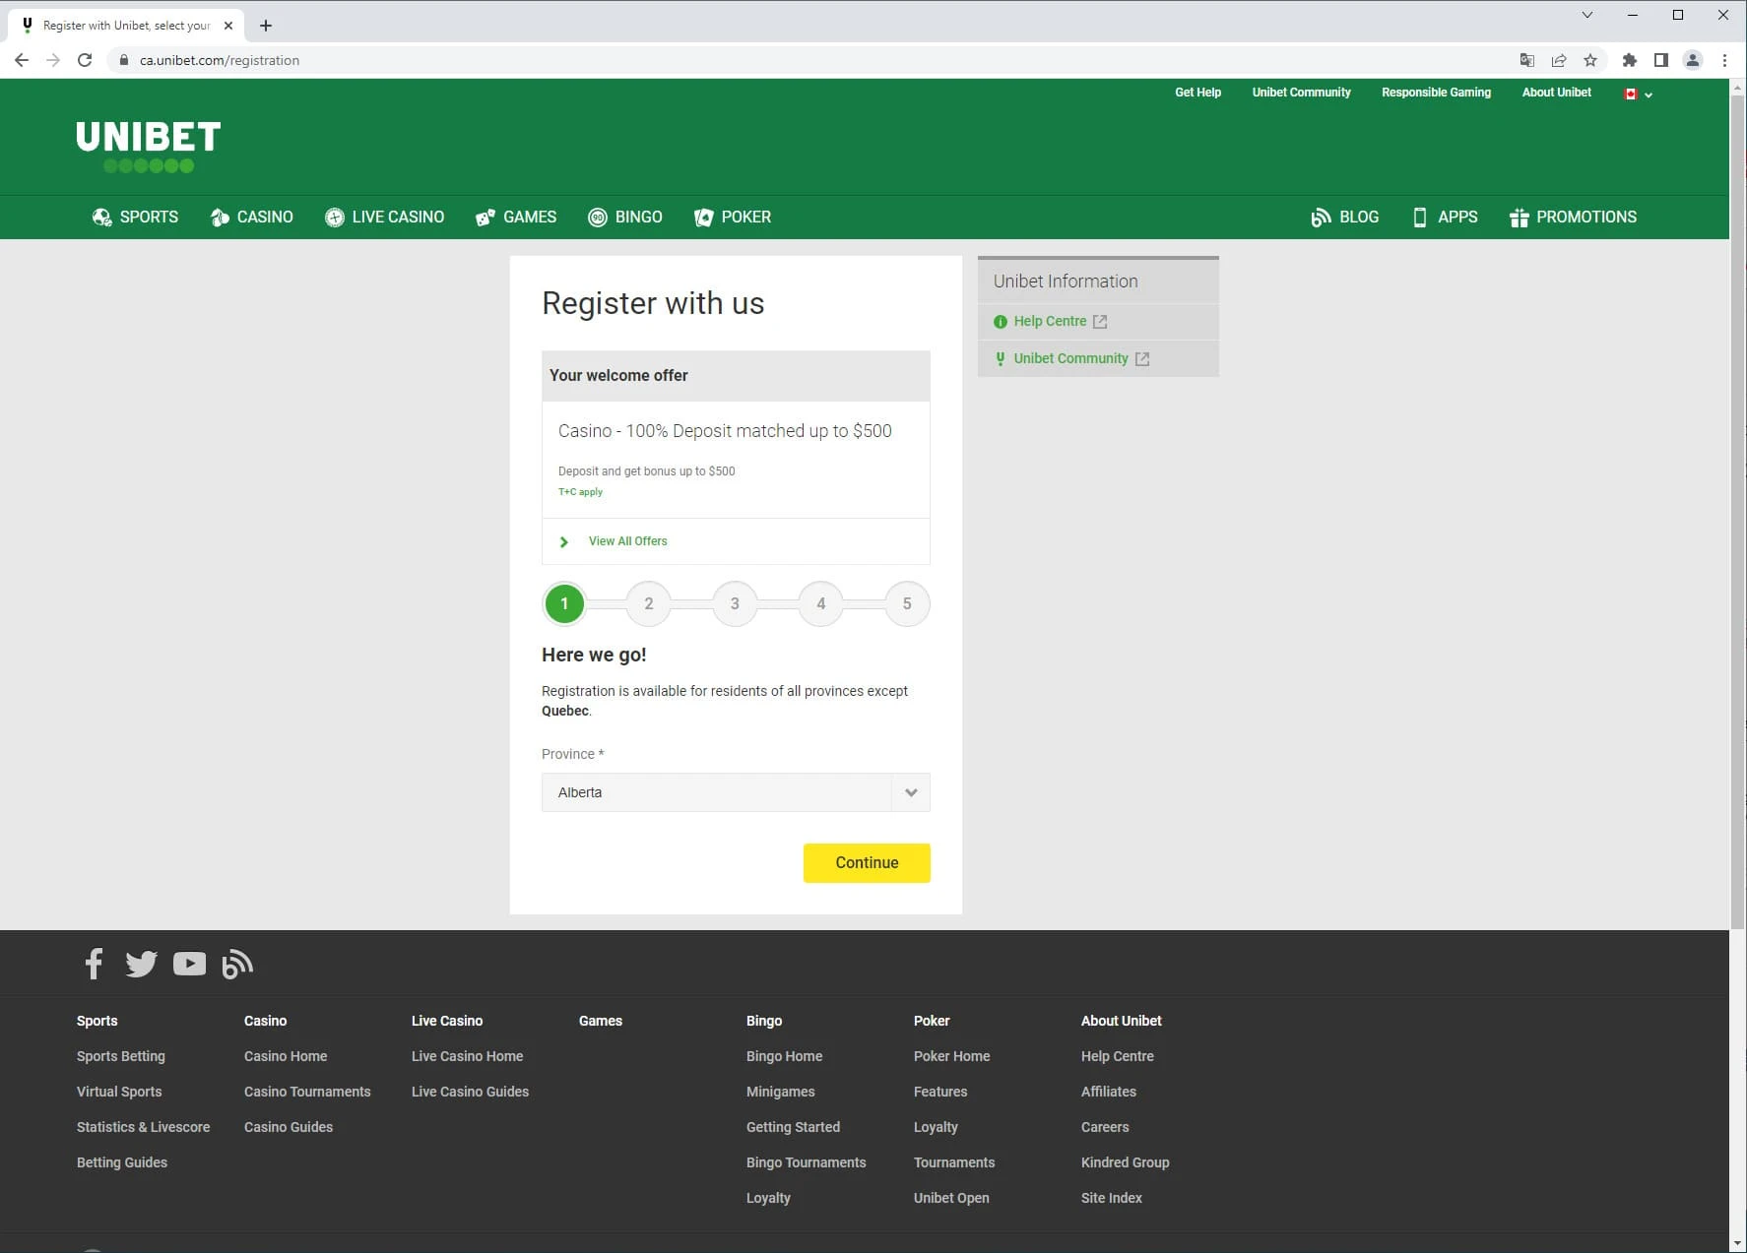Screen dimensions: 1747x1253
Task: Click the Unibet logo
Action: (149, 146)
